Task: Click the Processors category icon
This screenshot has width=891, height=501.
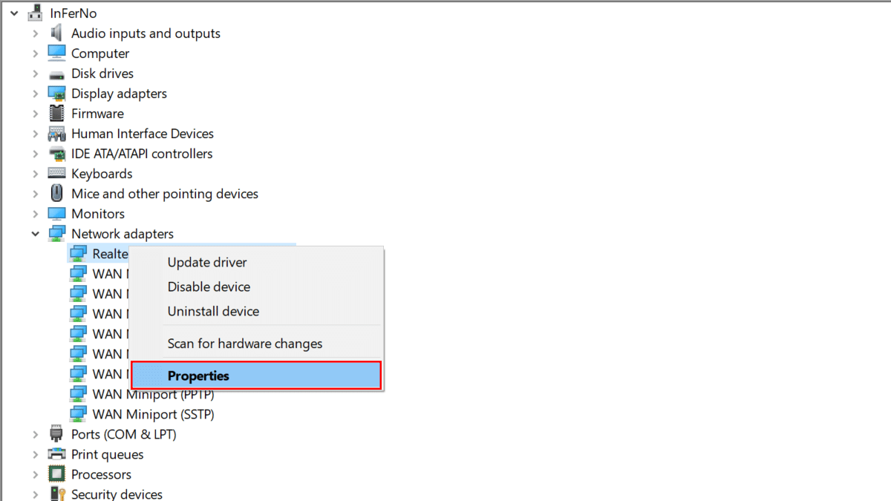Action: tap(57, 474)
